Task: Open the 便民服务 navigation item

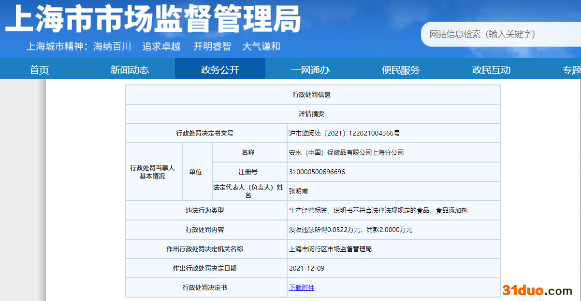Action: 401,70
